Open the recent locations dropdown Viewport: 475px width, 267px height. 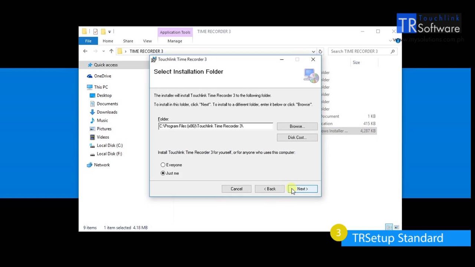coord(104,51)
